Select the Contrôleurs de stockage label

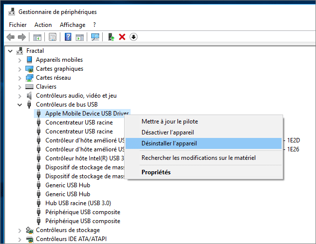tap(68, 230)
